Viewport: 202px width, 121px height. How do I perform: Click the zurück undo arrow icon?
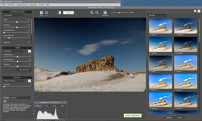point(41,12)
